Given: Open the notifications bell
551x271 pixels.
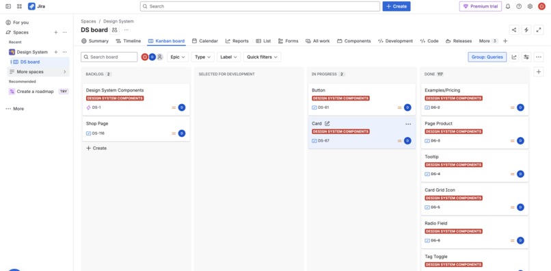Looking at the screenshot, I should (x=508, y=6).
